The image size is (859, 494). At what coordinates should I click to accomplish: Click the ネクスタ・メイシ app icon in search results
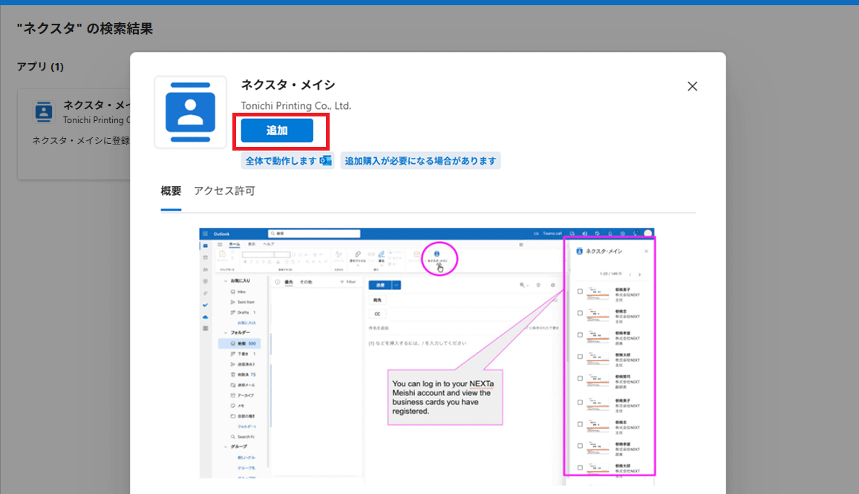click(x=44, y=111)
